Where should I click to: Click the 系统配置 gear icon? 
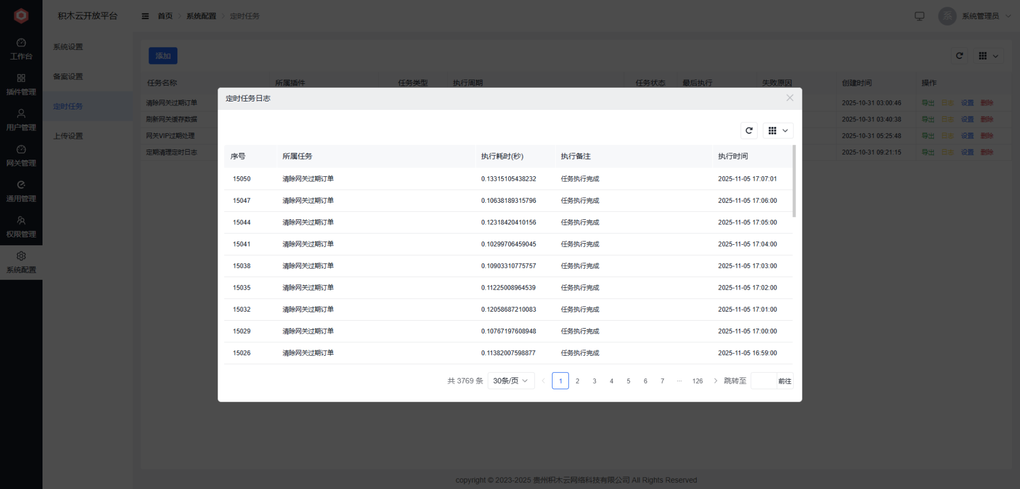21,257
